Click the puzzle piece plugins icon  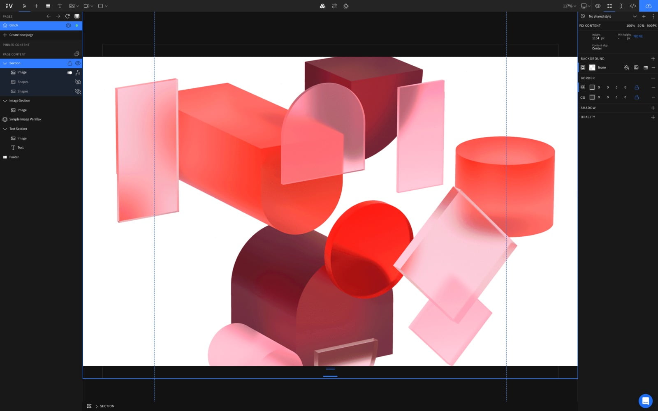click(346, 6)
